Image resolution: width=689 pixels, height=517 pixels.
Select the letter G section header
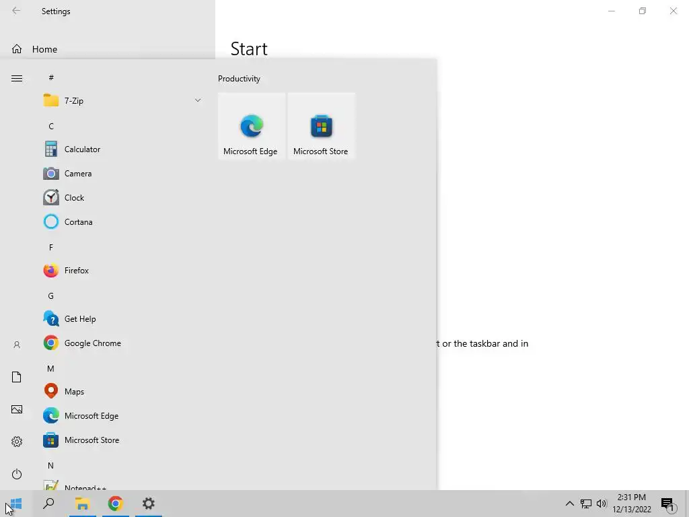(x=51, y=296)
